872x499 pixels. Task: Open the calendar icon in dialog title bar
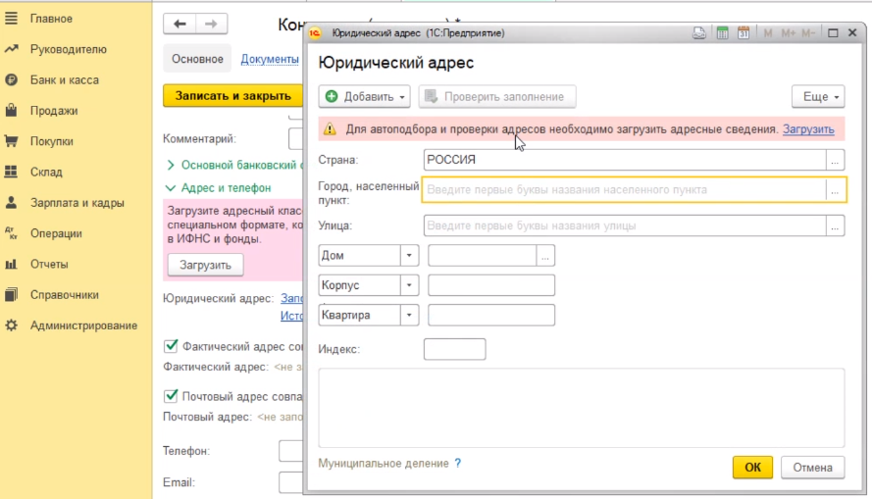[x=743, y=33]
